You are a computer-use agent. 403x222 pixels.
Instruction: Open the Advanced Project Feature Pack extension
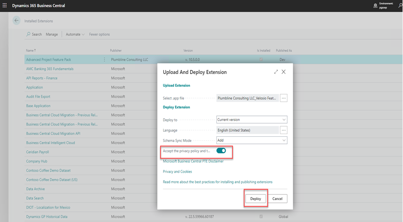tap(49, 60)
